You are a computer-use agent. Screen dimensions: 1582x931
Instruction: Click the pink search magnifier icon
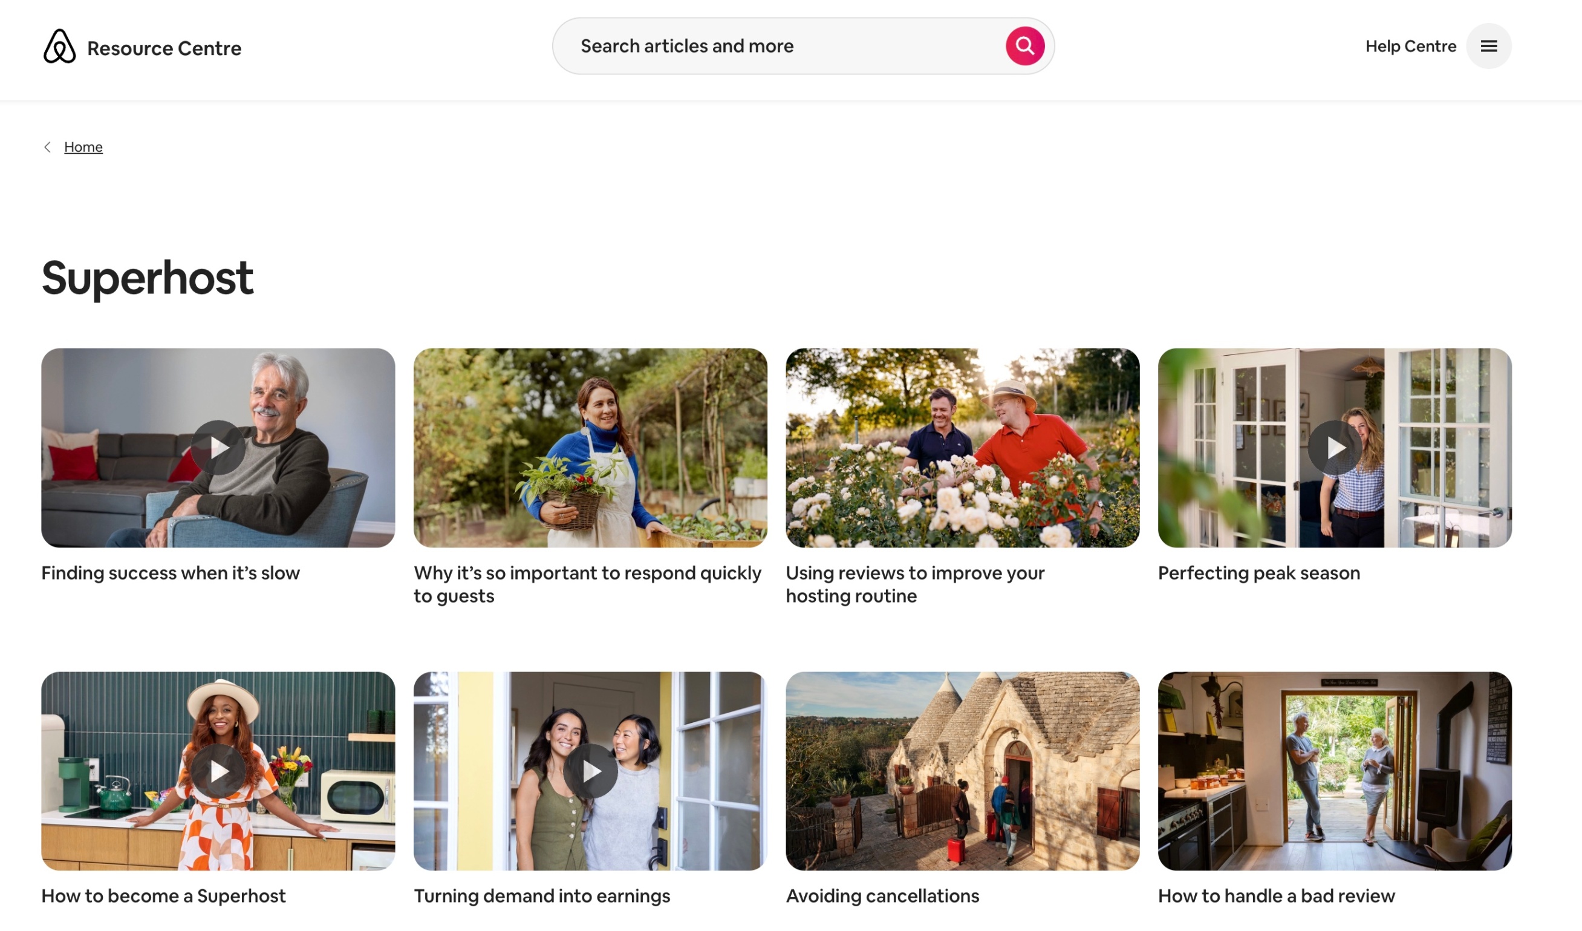[x=1024, y=45]
